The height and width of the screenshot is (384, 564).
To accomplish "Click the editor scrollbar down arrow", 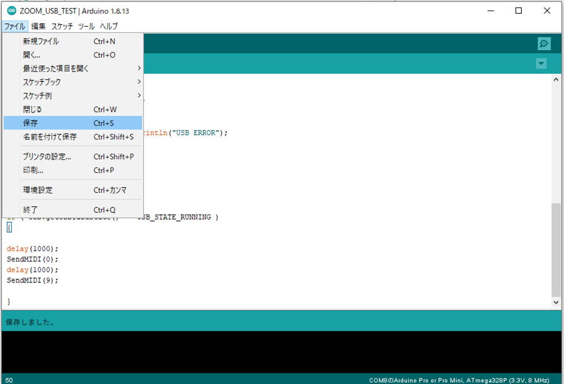I will [556, 302].
